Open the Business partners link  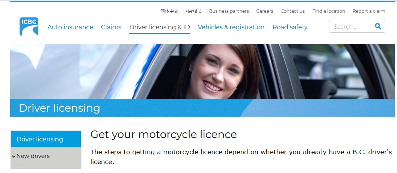[229, 11]
